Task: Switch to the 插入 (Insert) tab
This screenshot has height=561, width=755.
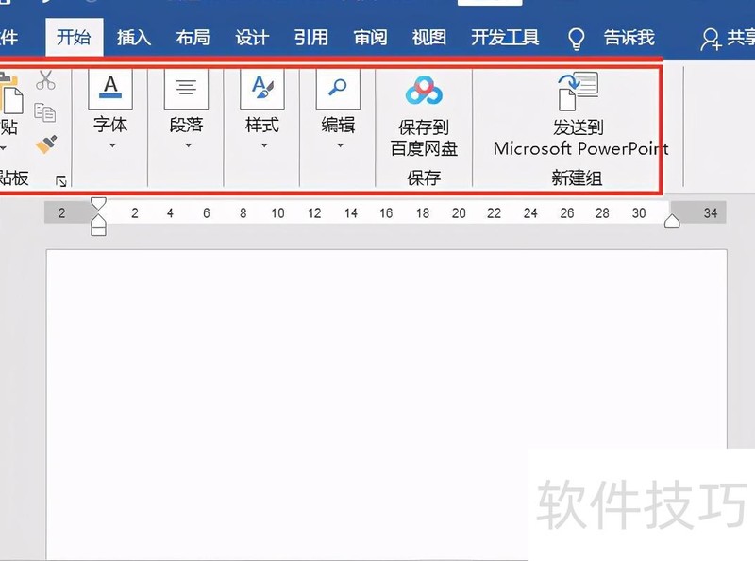Action: pos(133,38)
